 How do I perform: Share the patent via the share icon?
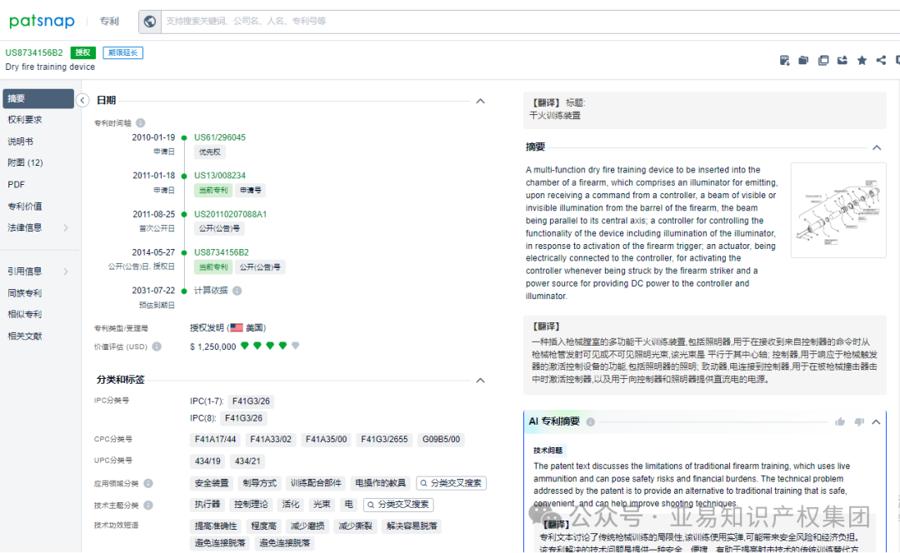[881, 60]
